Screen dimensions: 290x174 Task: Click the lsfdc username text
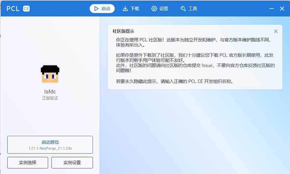click(x=50, y=91)
